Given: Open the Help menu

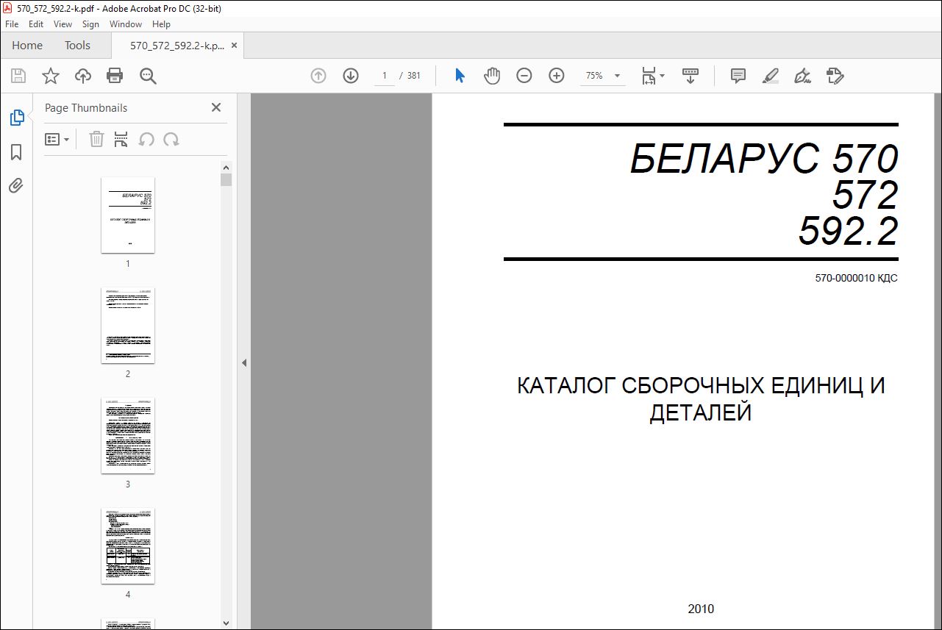Looking at the screenshot, I should 161,24.
